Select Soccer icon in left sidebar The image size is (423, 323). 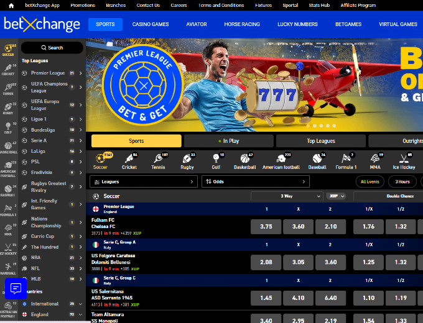pyautogui.click(x=8, y=50)
